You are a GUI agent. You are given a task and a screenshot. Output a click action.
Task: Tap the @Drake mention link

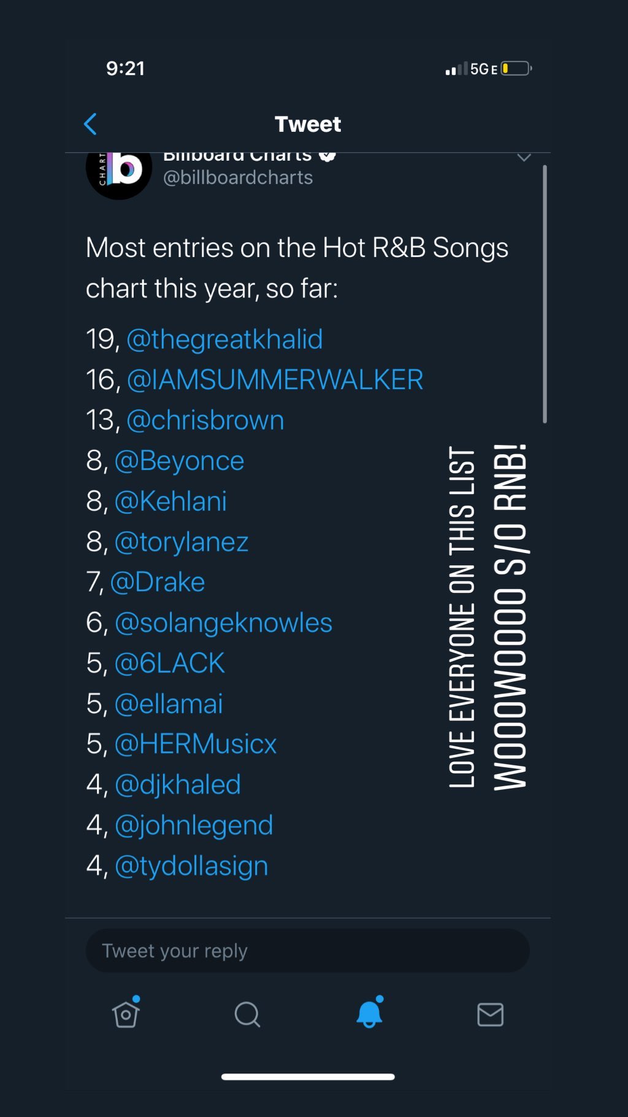[x=158, y=582]
